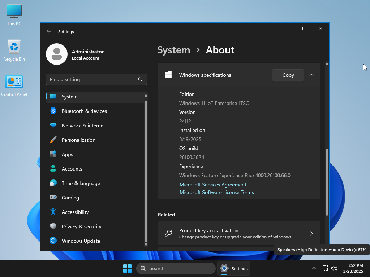Image resolution: width=370 pixels, height=277 pixels.
Task: Select System in the settings sidebar
Action: pyautogui.click(x=95, y=97)
